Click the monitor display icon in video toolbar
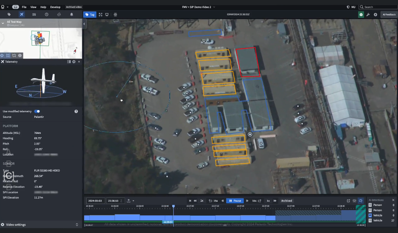The height and width of the screenshot is (233, 398). click(107, 15)
